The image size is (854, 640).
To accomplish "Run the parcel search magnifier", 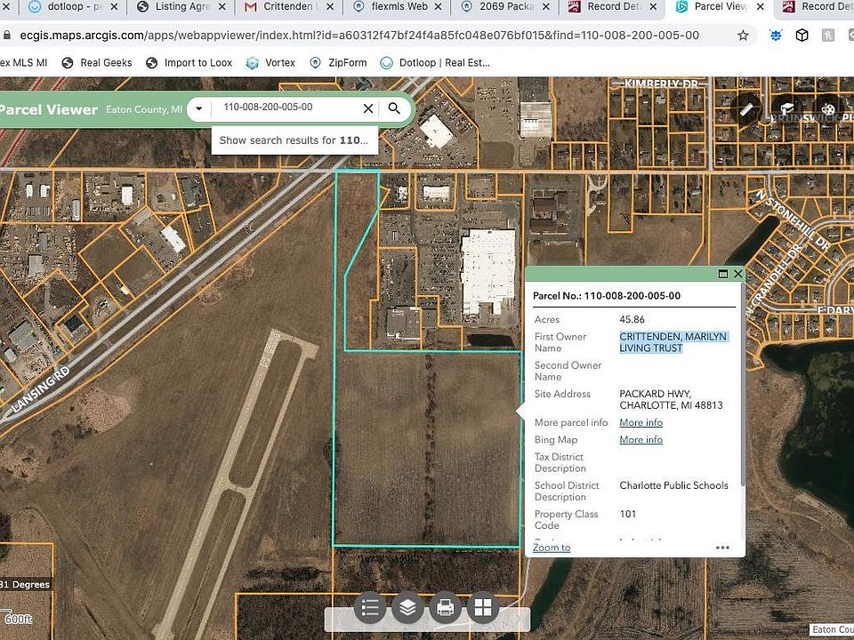I will 394,108.
